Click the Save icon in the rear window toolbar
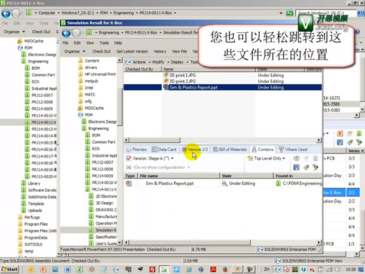Screen dimensions: 365x274 pyautogui.click(x=340, y=142)
